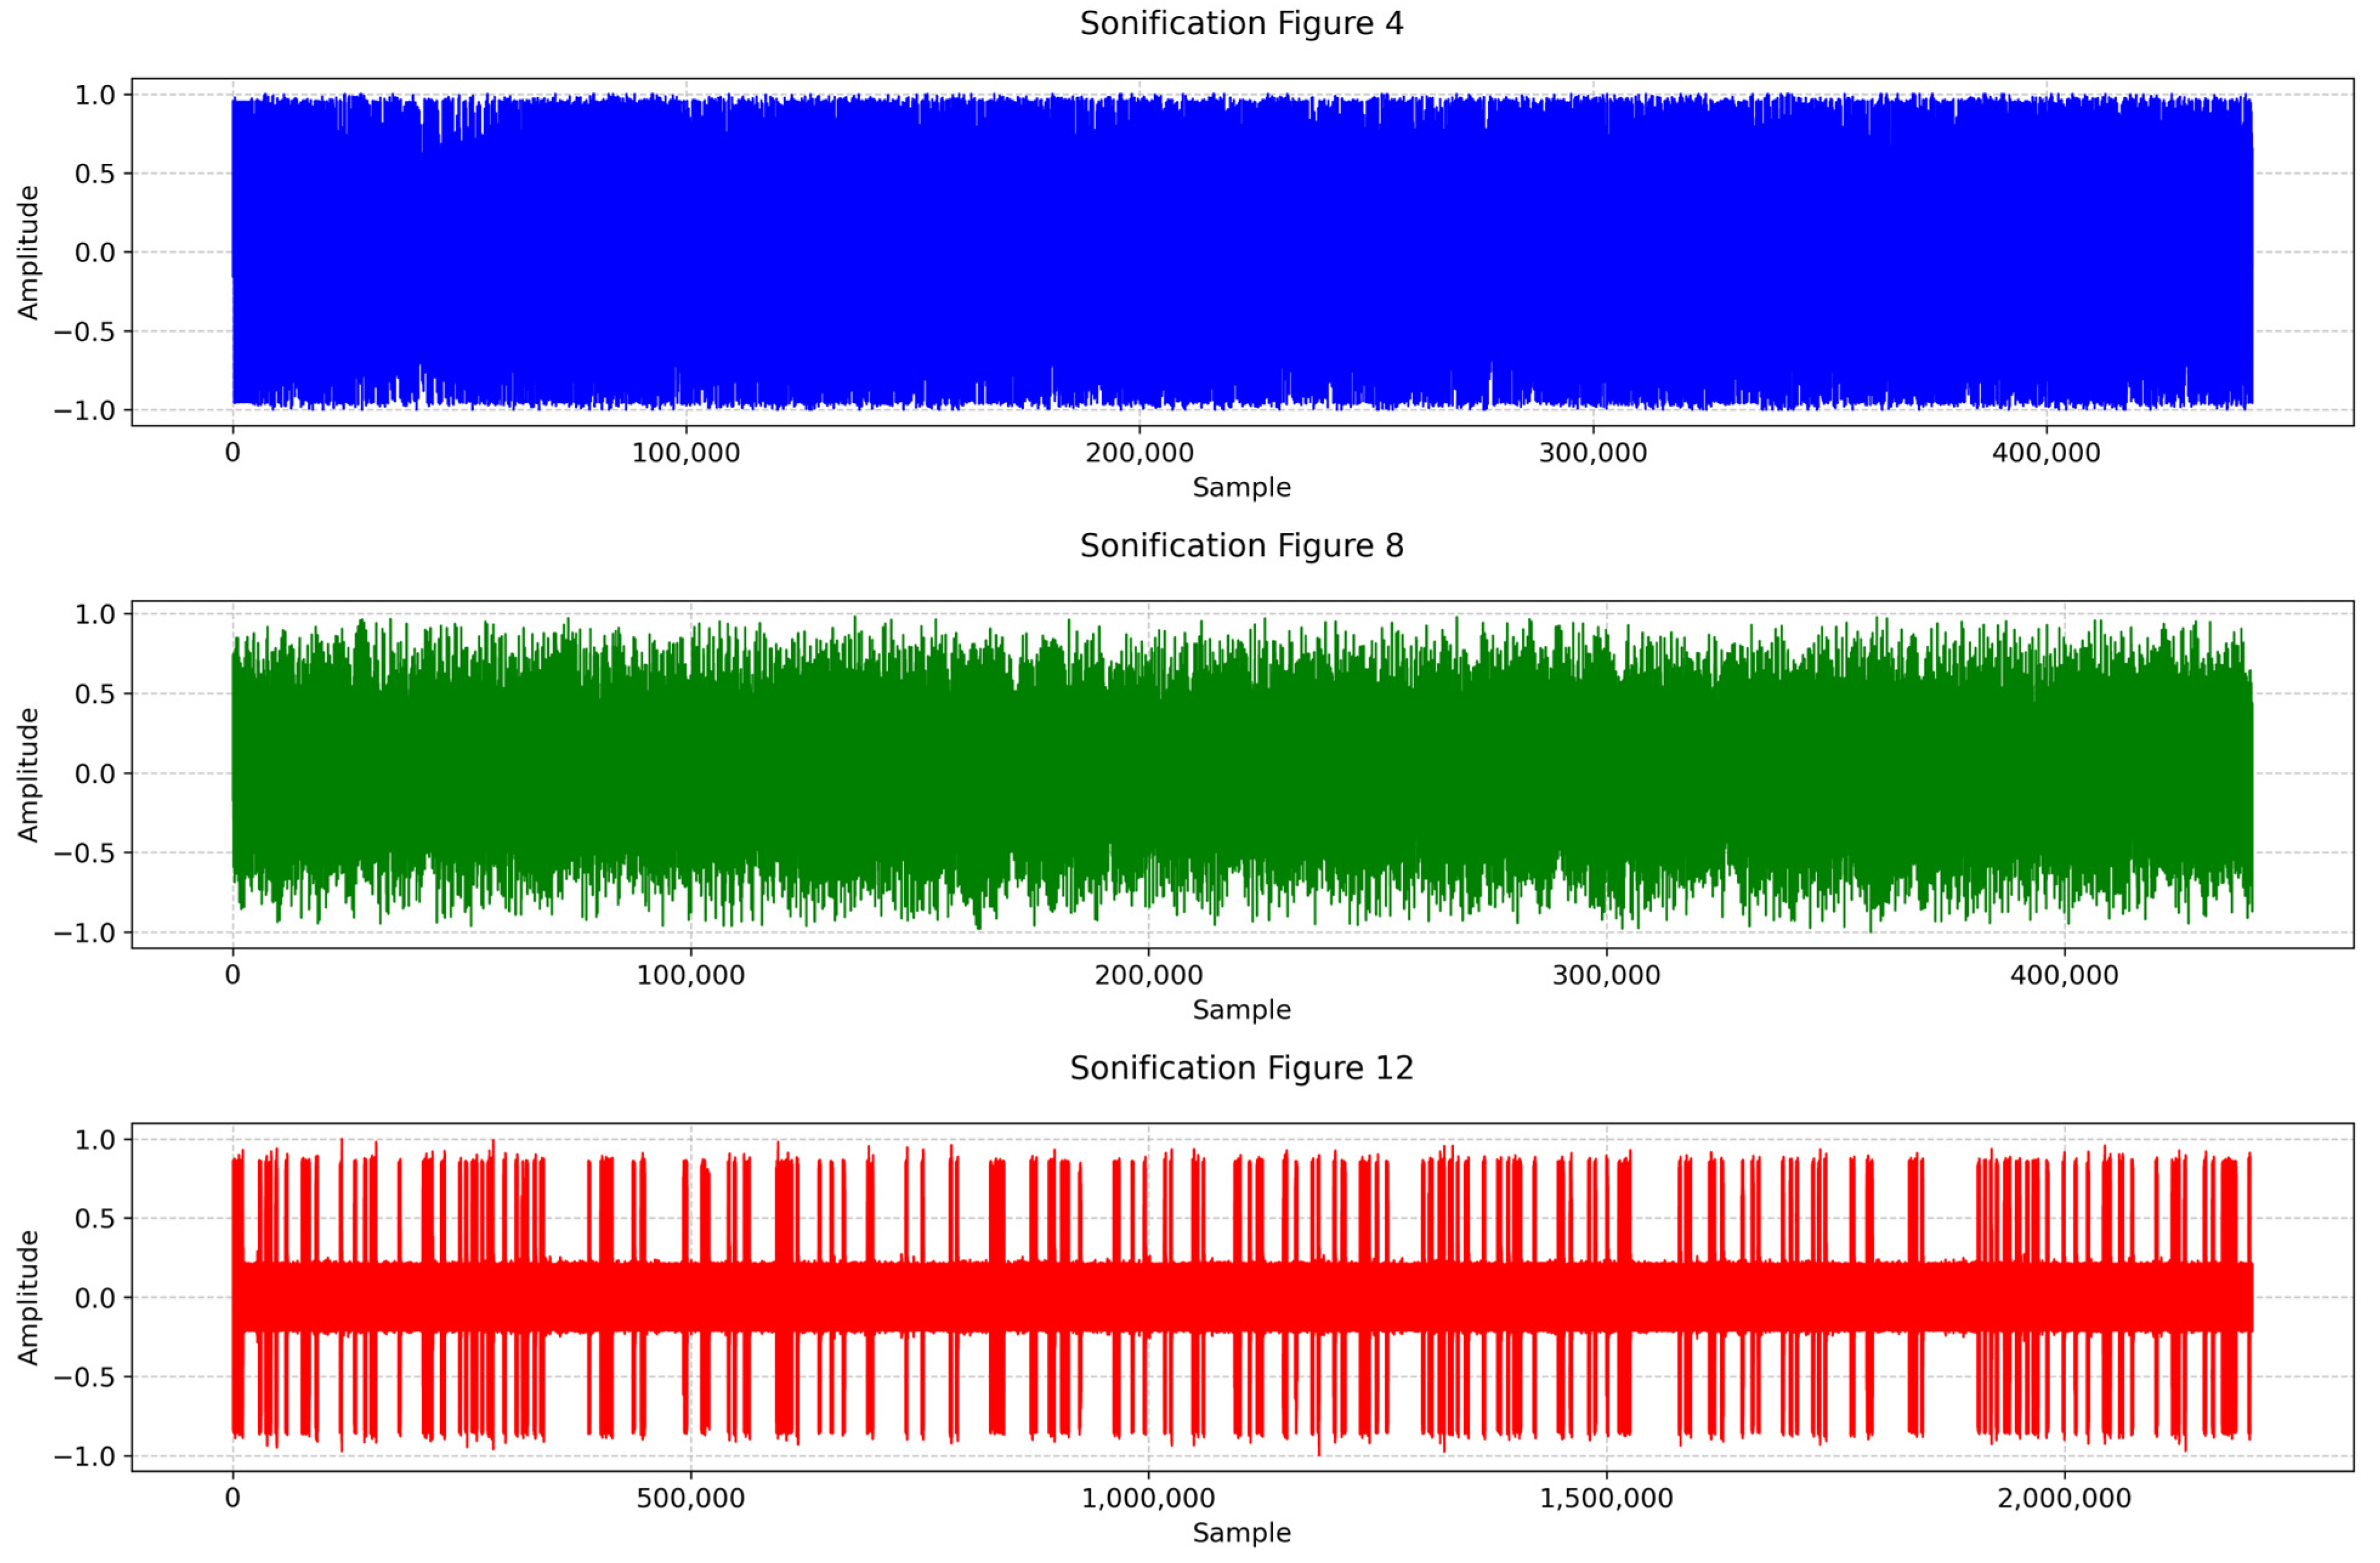
Task: Click the 'Amplitude' label of blue plot
Action: point(28,252)
